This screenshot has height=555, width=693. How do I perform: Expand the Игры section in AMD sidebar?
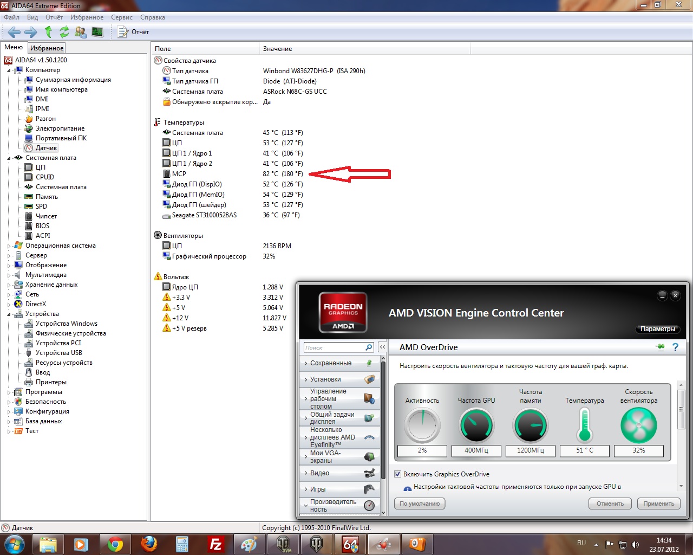339,489
